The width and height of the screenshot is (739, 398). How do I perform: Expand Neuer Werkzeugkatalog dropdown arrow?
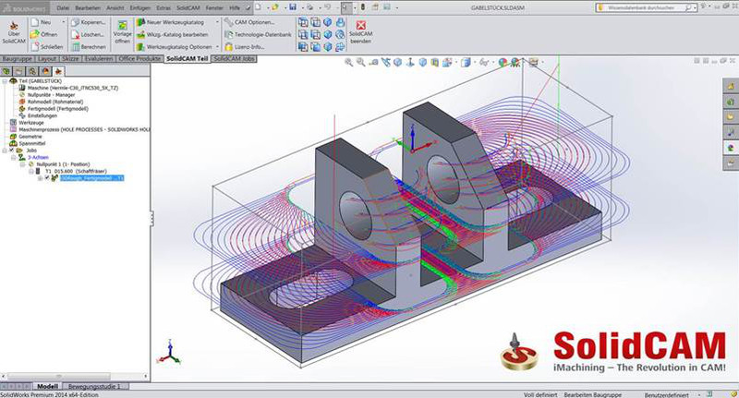click(x=217, y=22)
